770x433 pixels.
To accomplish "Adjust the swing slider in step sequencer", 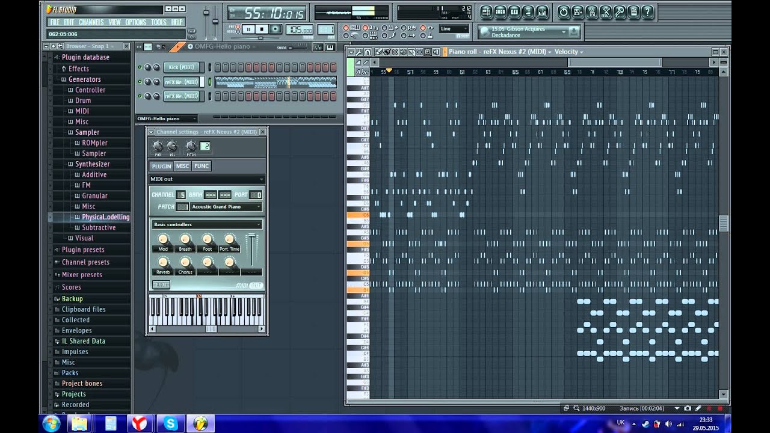I will 298,48.
